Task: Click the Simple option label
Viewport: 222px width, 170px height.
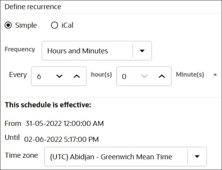Action: 26,26
